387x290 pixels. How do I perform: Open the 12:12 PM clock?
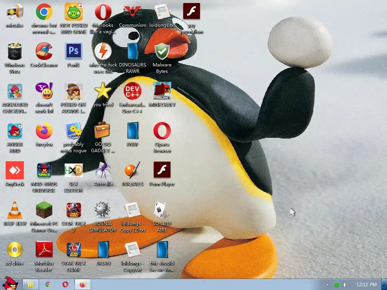tap(367, 285)
